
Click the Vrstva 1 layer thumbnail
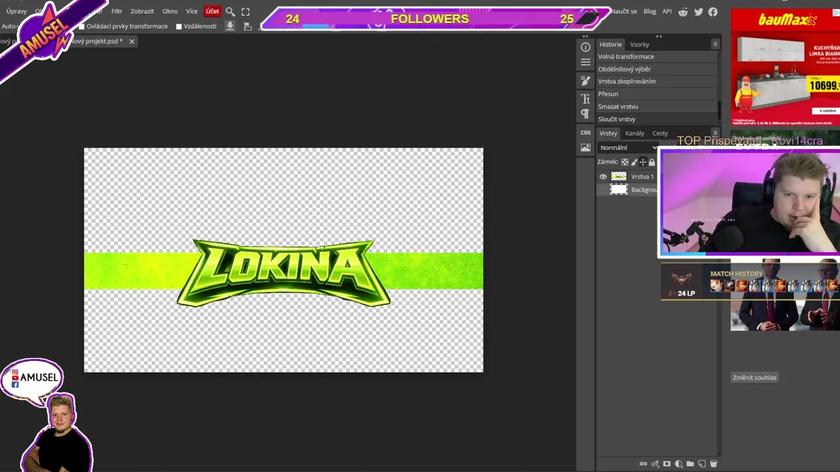click(x=619, y=176)
